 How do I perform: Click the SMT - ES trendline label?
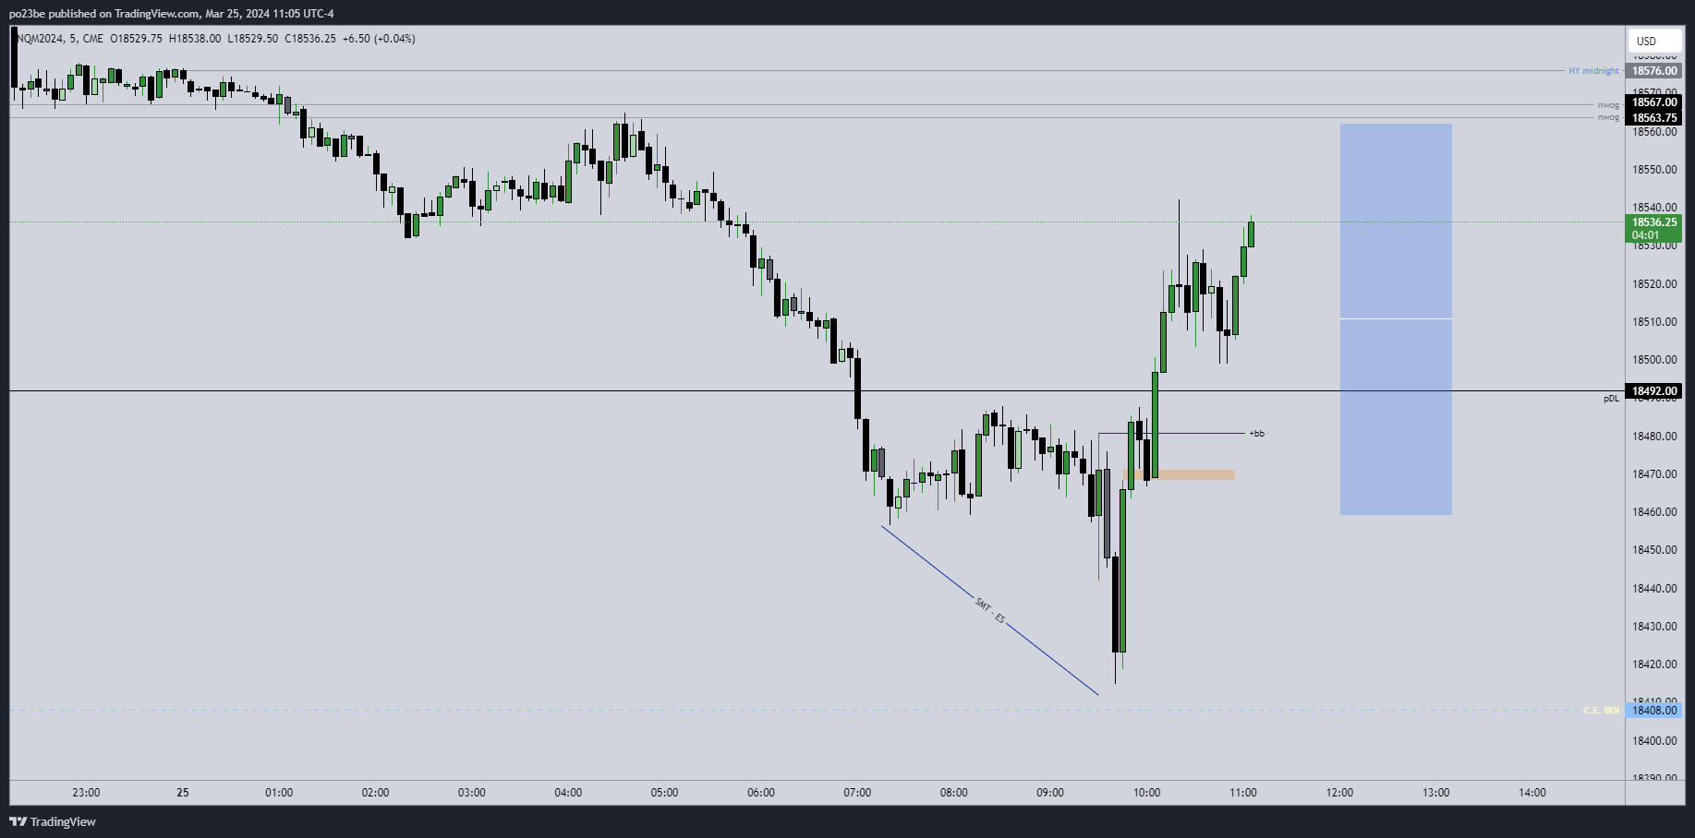990,611
